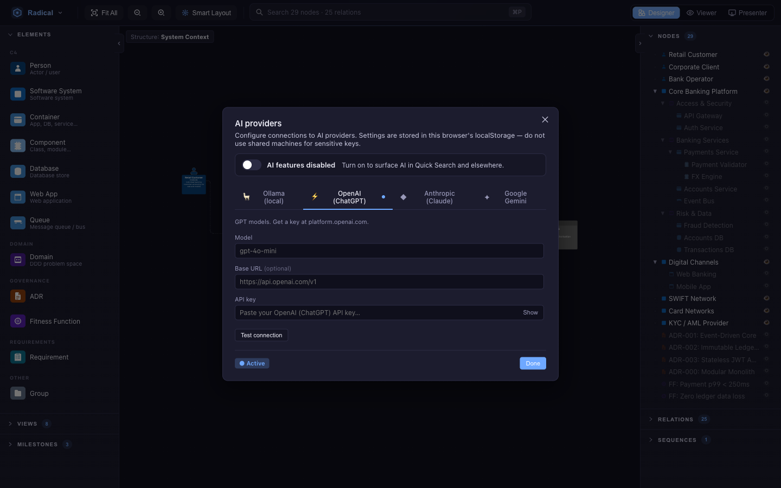Pick the Fitness Function element icon

(18, 322)
